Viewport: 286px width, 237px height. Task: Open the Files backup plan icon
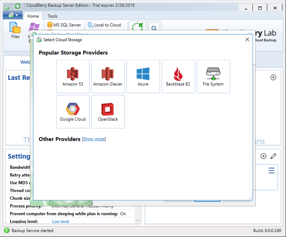click(15, 30)
